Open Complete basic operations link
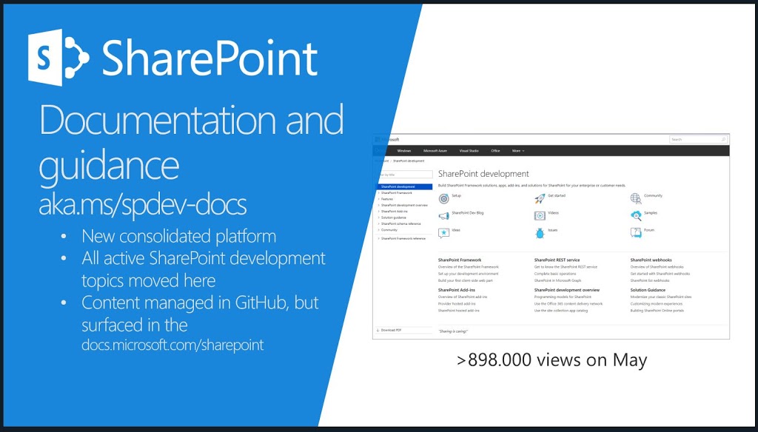758x432 pixels. pyautogui.click(x=555, y=274)
